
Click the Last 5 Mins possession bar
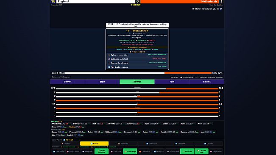138,73
